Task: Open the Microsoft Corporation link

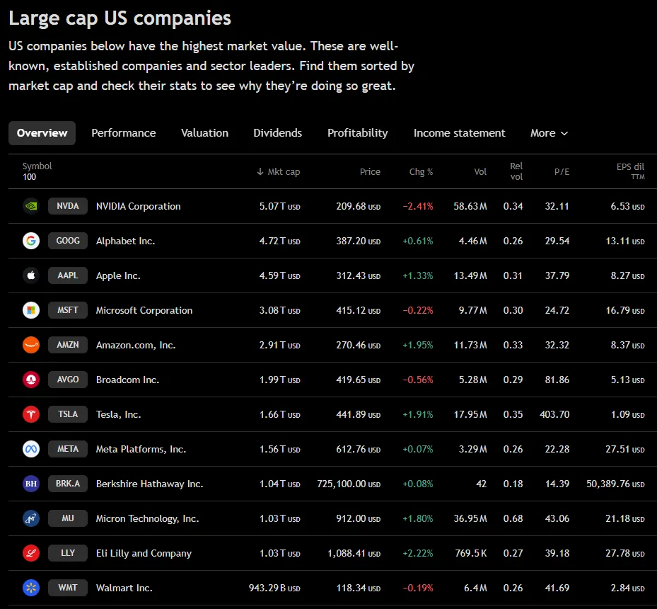Action: pyautogui.click(x=144, y=310)
